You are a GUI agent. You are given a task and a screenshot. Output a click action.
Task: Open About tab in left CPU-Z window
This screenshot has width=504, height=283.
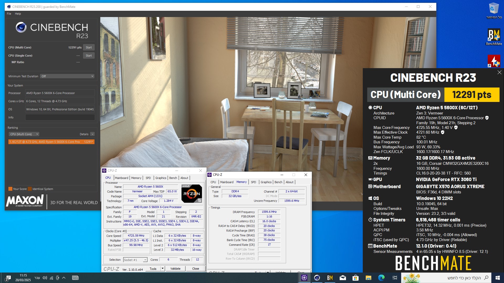pyautogui.click(x=184, y=178)
